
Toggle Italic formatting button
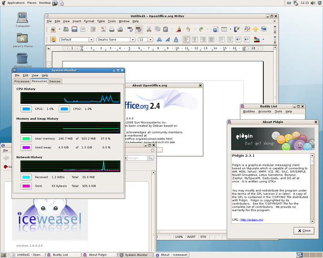click(168, 39)
